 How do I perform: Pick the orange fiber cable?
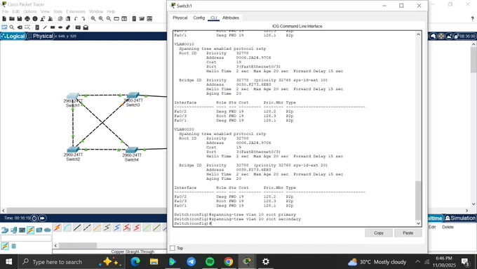(x=97, y=228)
